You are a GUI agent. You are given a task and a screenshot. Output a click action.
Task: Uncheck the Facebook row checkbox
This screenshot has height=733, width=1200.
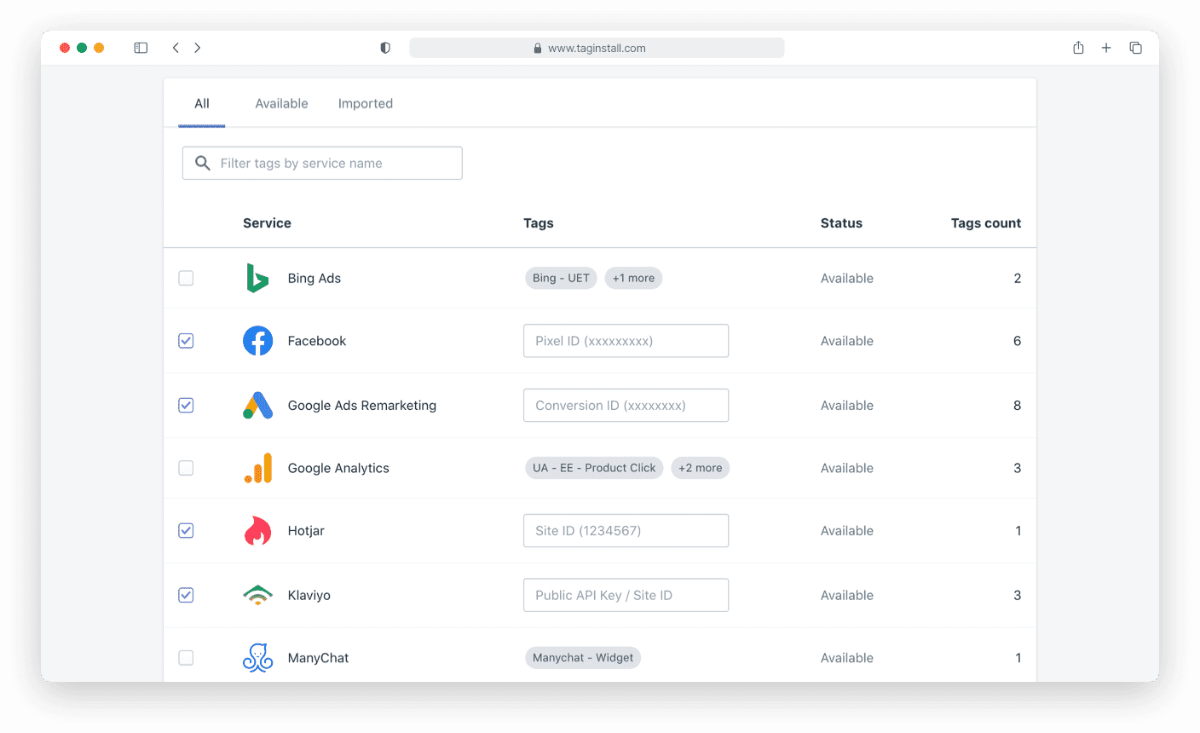pyautogui.click(x=186, y=341)
